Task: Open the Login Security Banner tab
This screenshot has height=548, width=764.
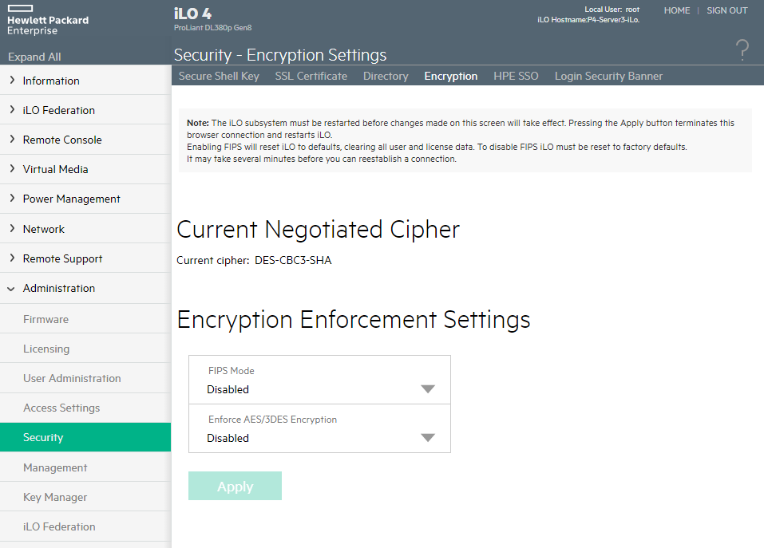Action: [608, 76]
